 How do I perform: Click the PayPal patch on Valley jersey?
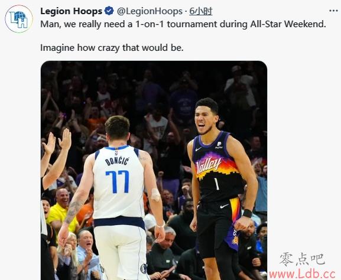[219, 145]
